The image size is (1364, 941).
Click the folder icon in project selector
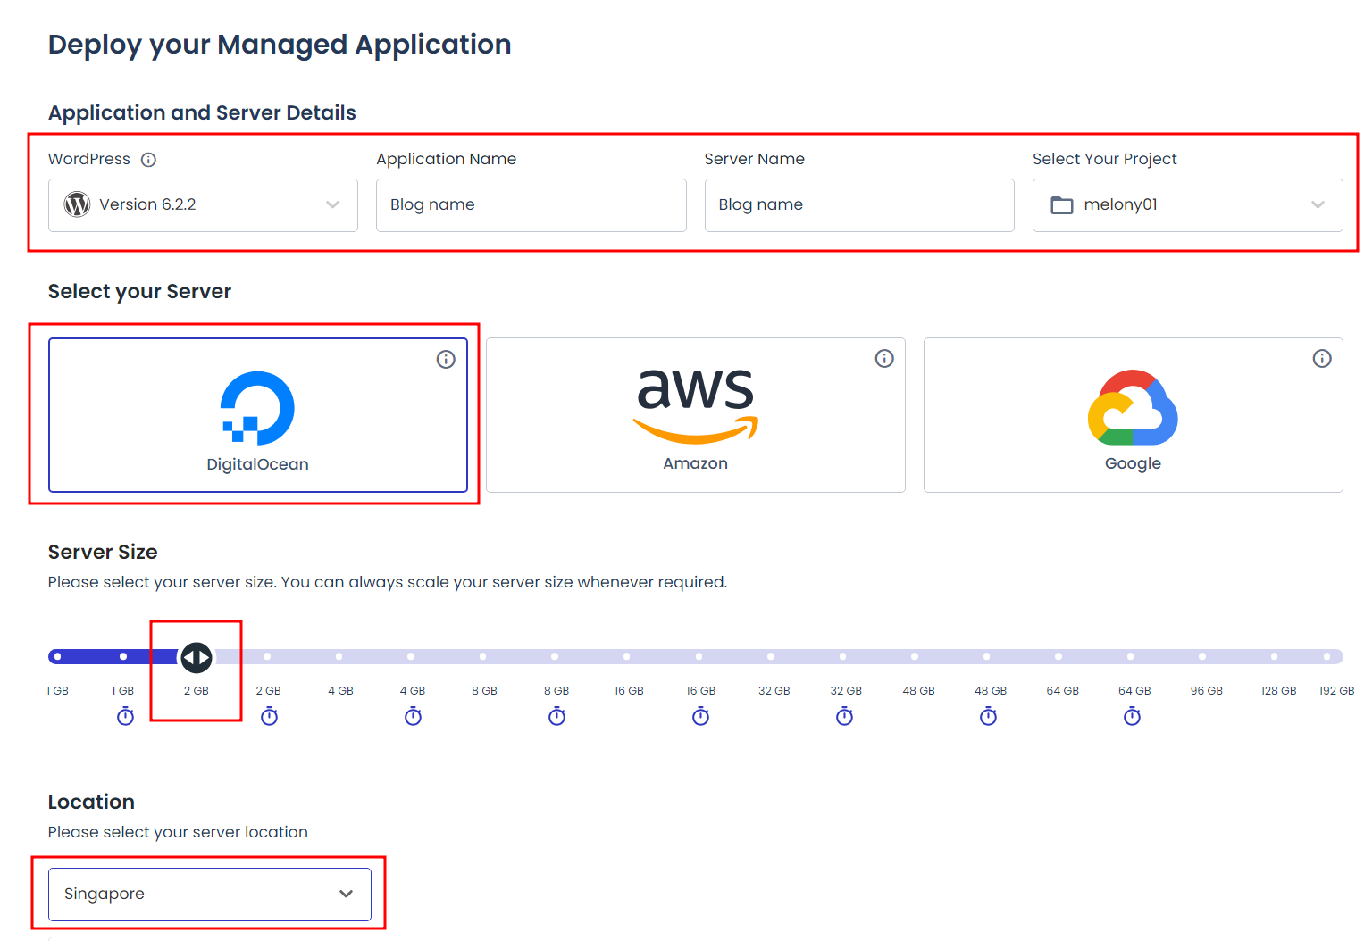coord(1061,205)
